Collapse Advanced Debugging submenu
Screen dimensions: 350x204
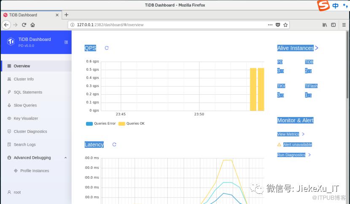[65, 158]
